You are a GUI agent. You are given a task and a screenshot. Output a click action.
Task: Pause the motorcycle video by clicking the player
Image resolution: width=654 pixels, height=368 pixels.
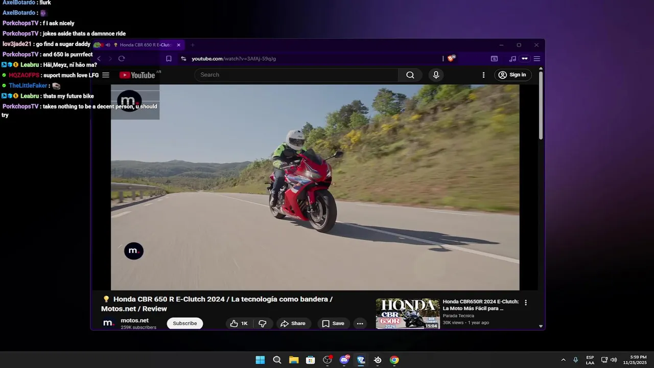coord(315,187)
